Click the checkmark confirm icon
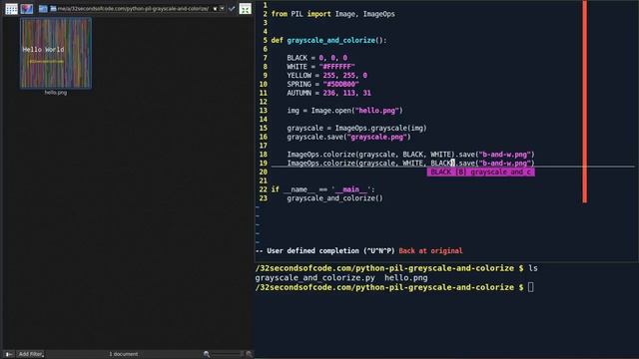This screenshot has height=359, width=639. point(232,9)
